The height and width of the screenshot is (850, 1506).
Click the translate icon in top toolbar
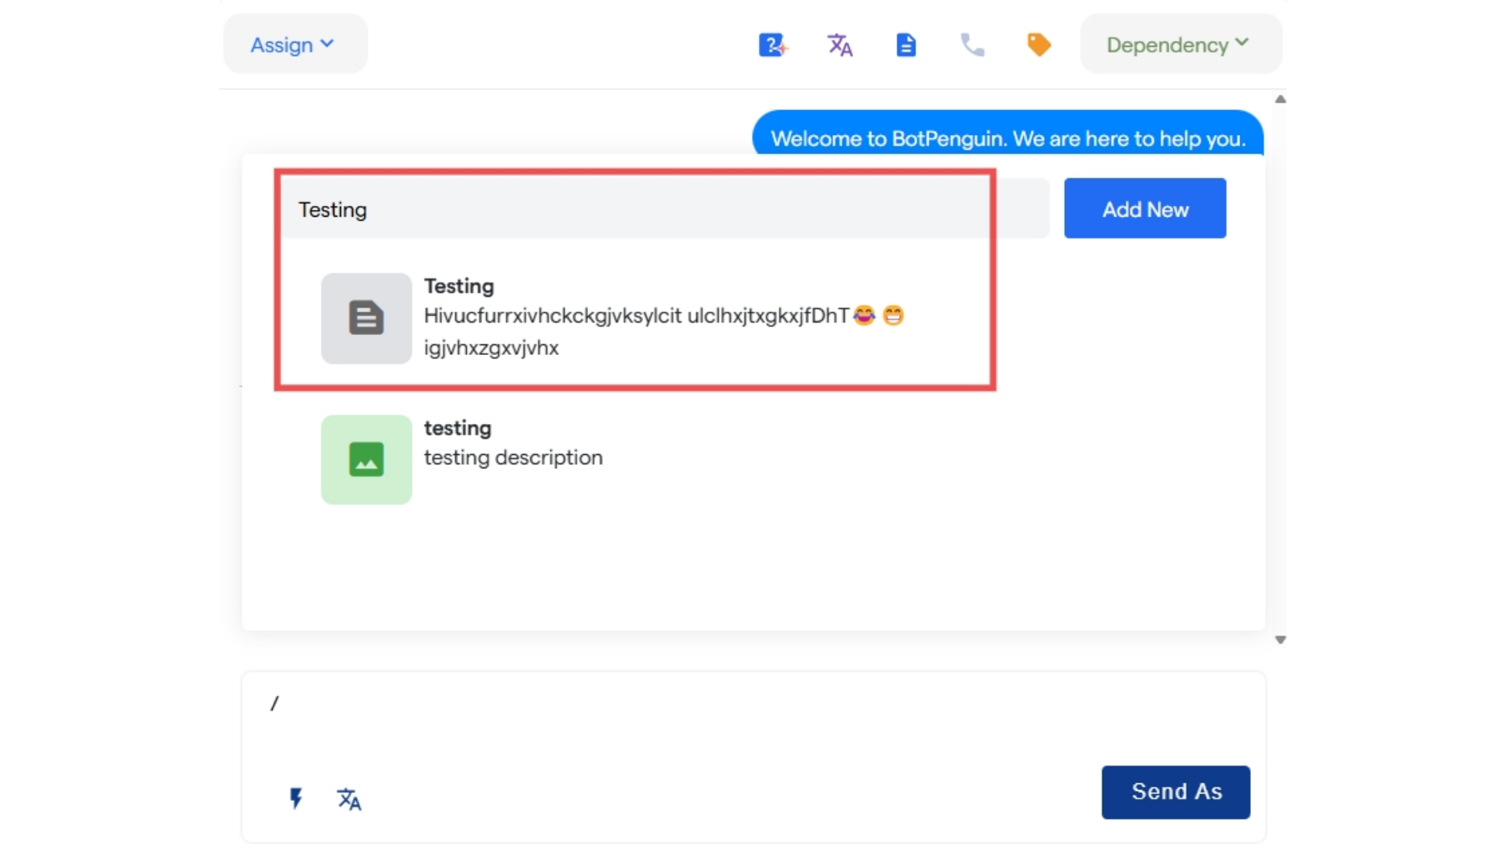pos(840,45)
